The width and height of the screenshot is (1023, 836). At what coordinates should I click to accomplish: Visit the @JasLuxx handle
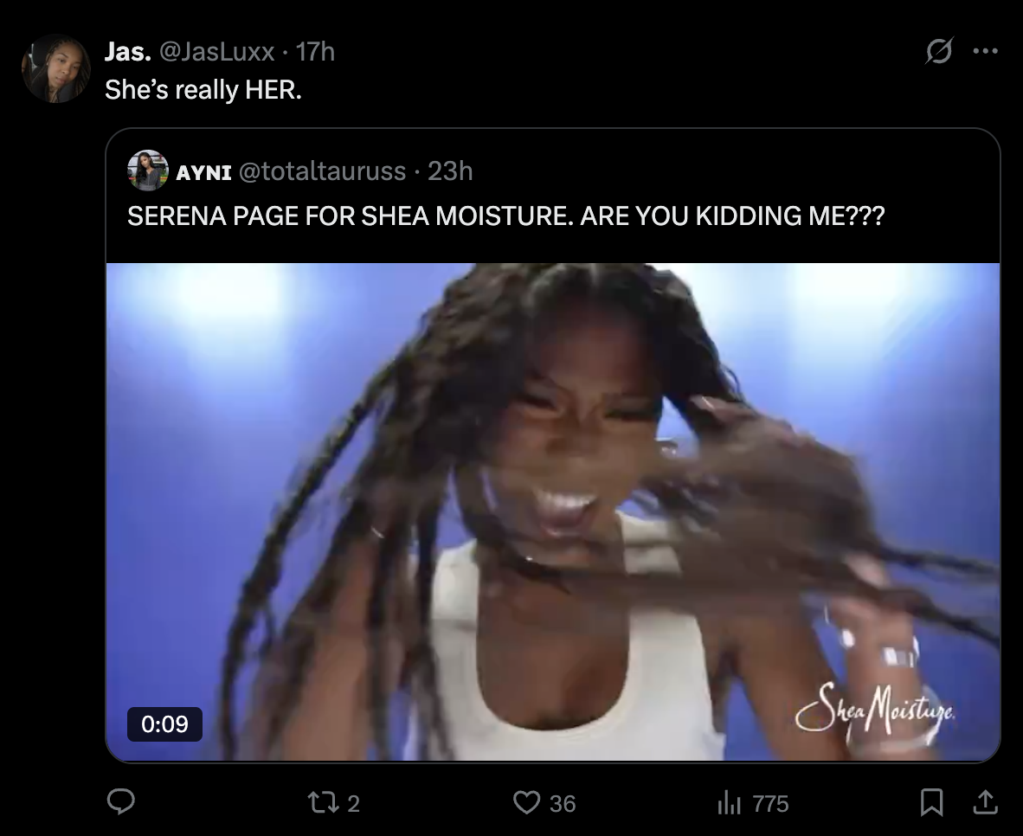[x=216, y=52]
